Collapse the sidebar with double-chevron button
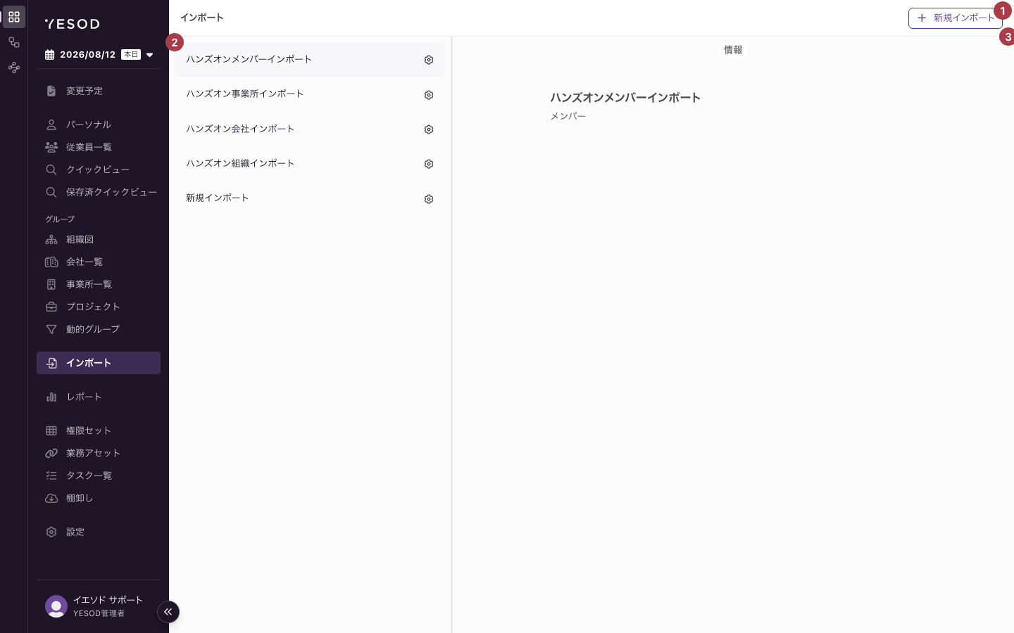The height and width of the screenshot is (633, 1014). coord(168,612)
